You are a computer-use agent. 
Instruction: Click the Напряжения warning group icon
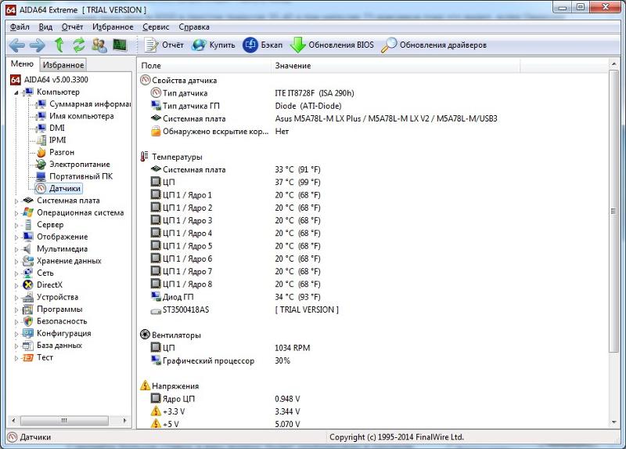pyautogui.click(x=145, y=386)
